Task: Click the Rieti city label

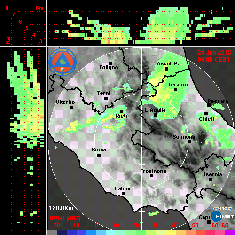Action: point(121,116)
